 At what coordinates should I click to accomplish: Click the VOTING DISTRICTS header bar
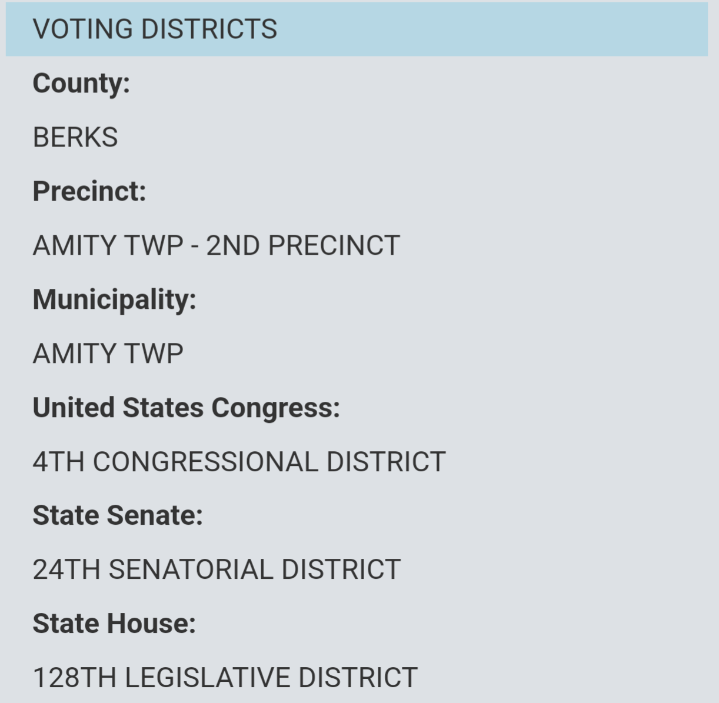(357, 29)
